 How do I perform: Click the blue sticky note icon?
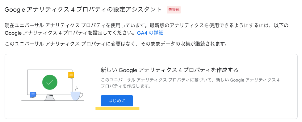coord(33,94)
